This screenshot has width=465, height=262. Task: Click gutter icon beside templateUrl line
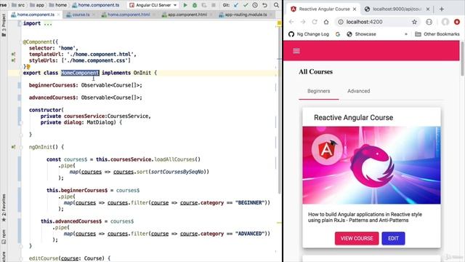pos(13,54)
